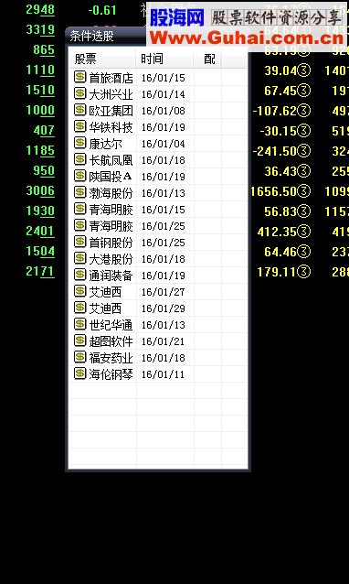349x584 pixels.
Task: Click green value 2401 in background table
Action: tap(40, 232)
